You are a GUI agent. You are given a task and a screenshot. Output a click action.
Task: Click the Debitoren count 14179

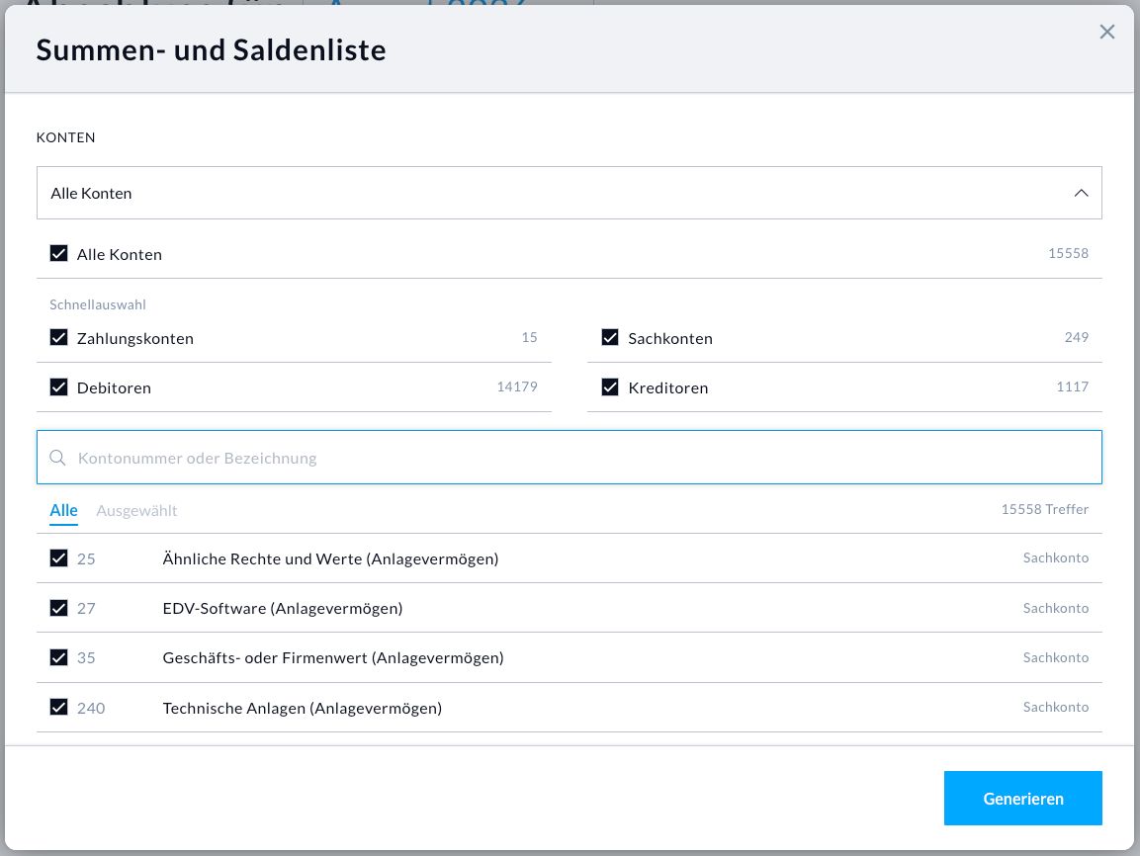coord(517,386)
